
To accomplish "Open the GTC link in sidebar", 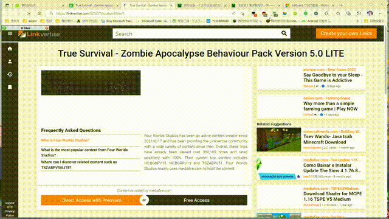I will [x=10, y=207].
